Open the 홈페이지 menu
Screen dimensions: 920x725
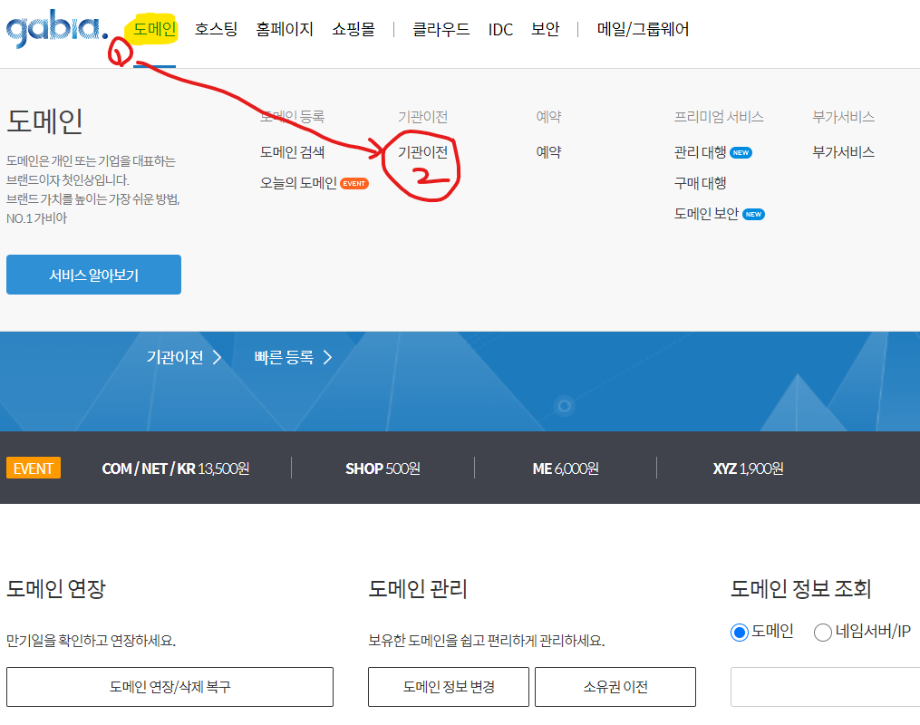[285, 29]
